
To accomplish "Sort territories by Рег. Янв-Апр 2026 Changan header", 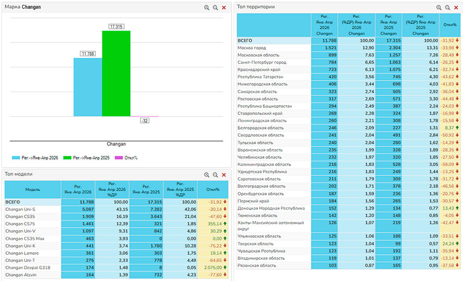I will point(324,25).
